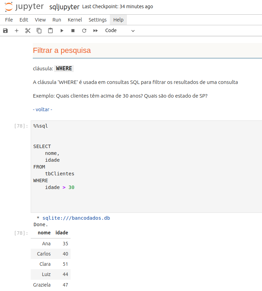Click the age value 44
The height and width of the screenshot is (291, 262).
(x=65, y=274)
